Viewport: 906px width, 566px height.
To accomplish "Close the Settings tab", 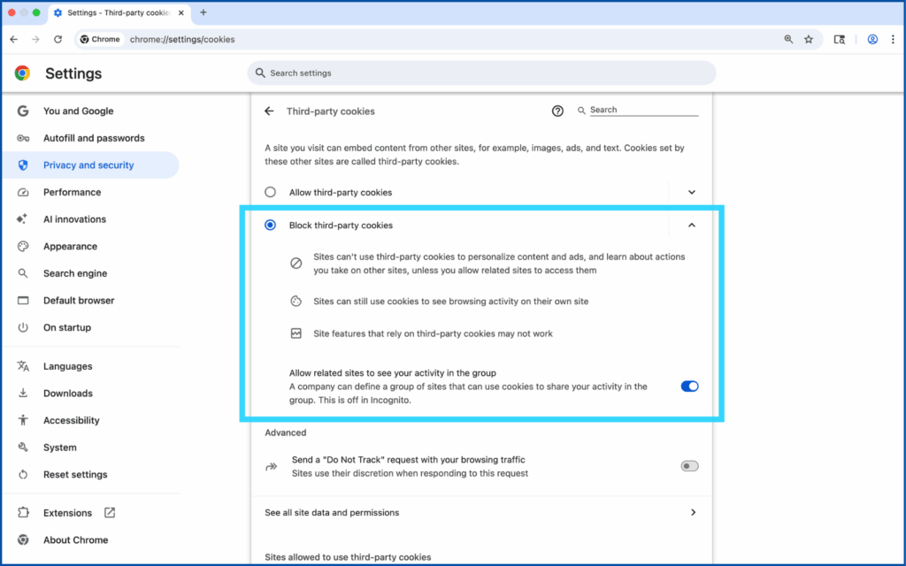I will pyautogui.click(x=180, y=12).
